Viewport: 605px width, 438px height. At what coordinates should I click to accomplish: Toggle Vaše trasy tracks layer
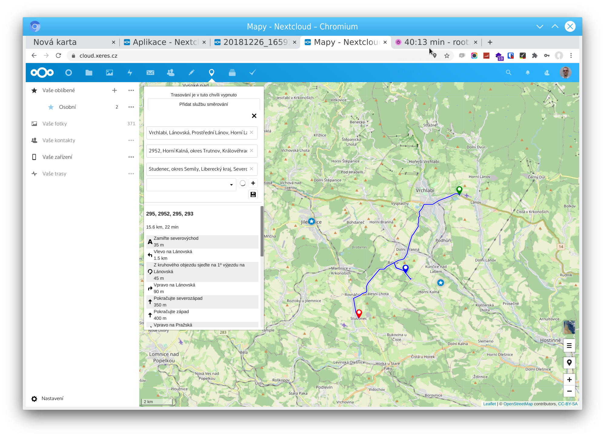tap(54, 174)
